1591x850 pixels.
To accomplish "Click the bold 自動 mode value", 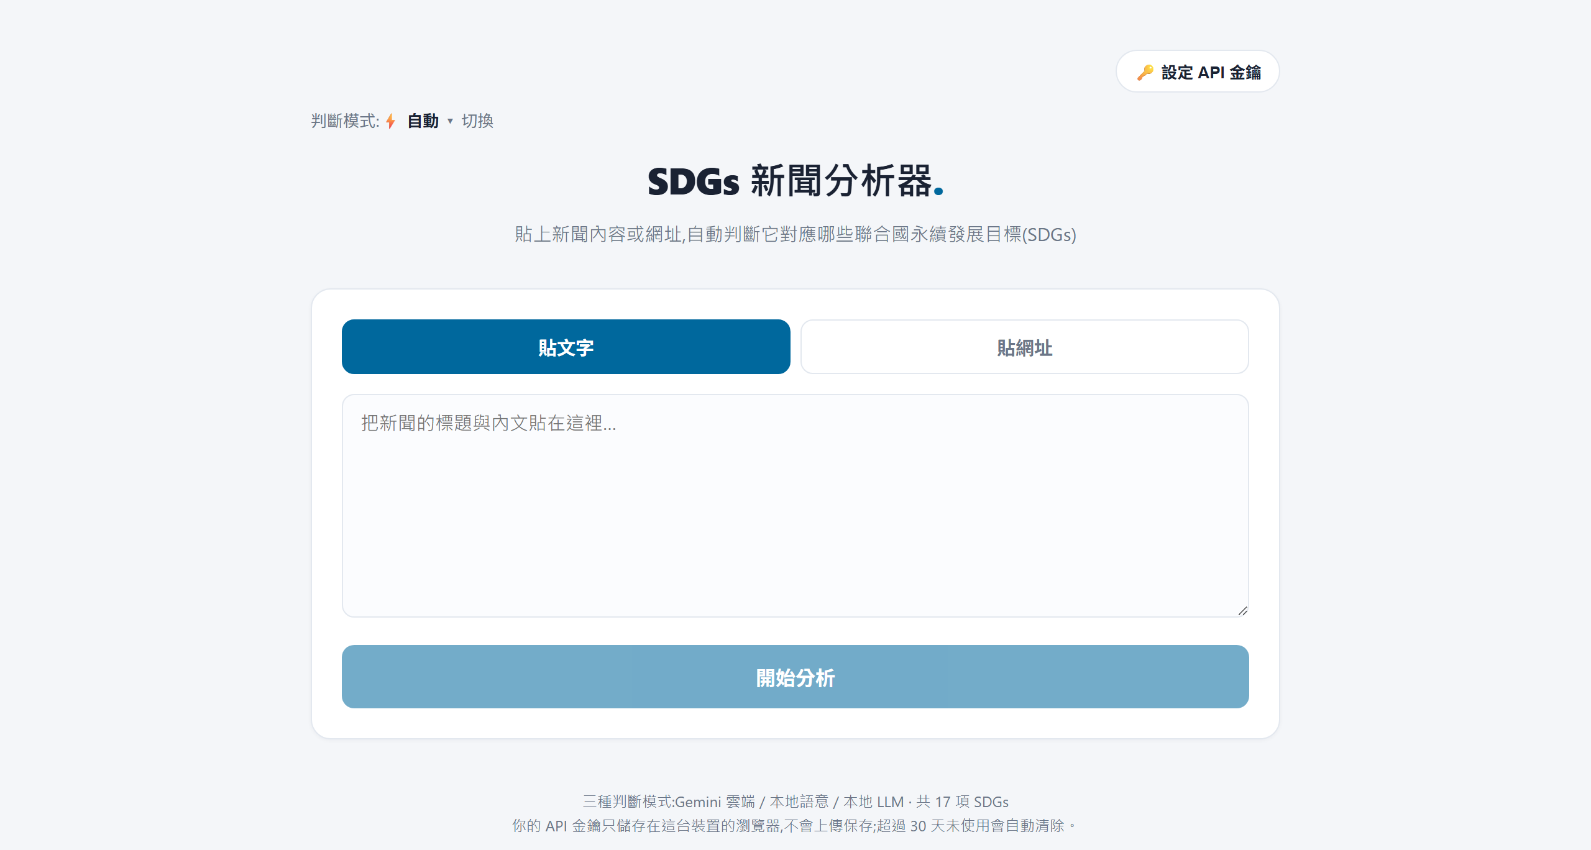I will click(x=423, y=121).
